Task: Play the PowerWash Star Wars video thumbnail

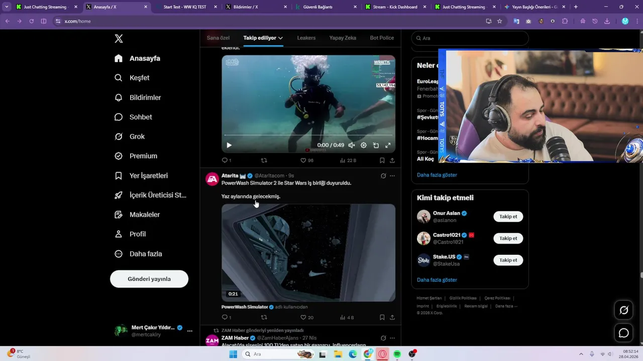Action: (x=308, y=253)
